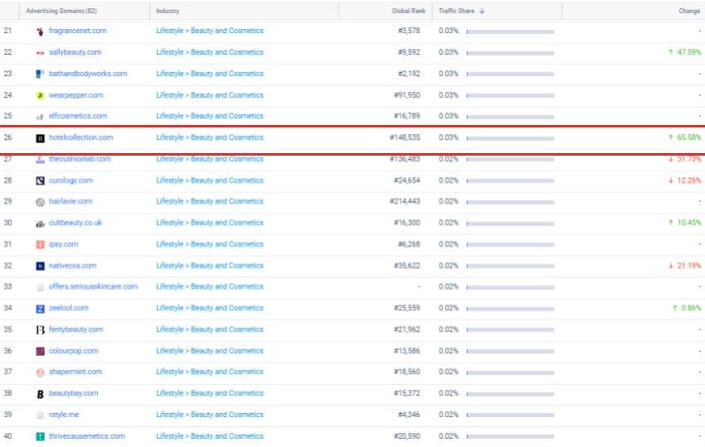The image size is (705, 447).
Task: Click the Traffic Share sort arrow
Action: click(x=482, y=11)
